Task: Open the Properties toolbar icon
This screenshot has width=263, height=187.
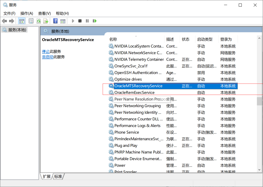Action: coord(31,21)
